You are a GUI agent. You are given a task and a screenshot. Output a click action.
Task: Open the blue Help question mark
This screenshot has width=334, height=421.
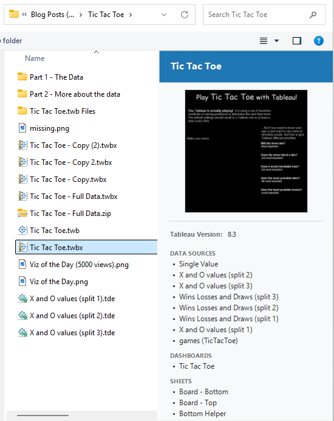[x=318, y=41]
